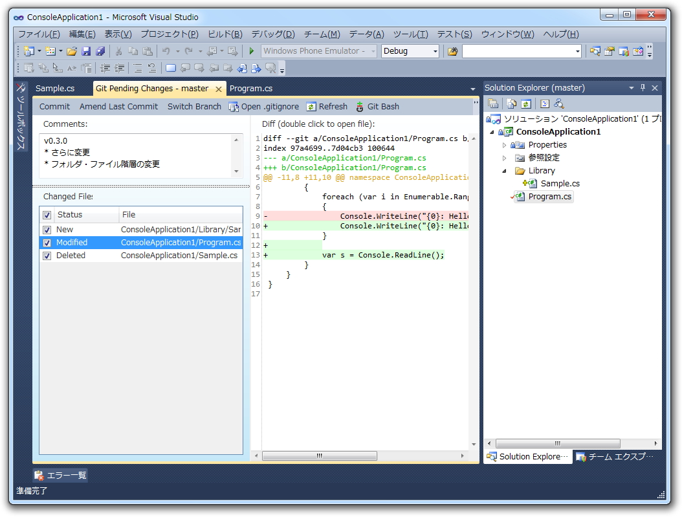This screenshot has width=682, height=517.
Task: Expand the Properties node
Action: click(x=505, y=145)
